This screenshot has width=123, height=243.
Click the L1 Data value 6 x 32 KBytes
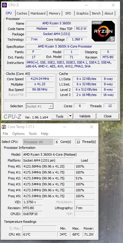click(x=86, y=79)
